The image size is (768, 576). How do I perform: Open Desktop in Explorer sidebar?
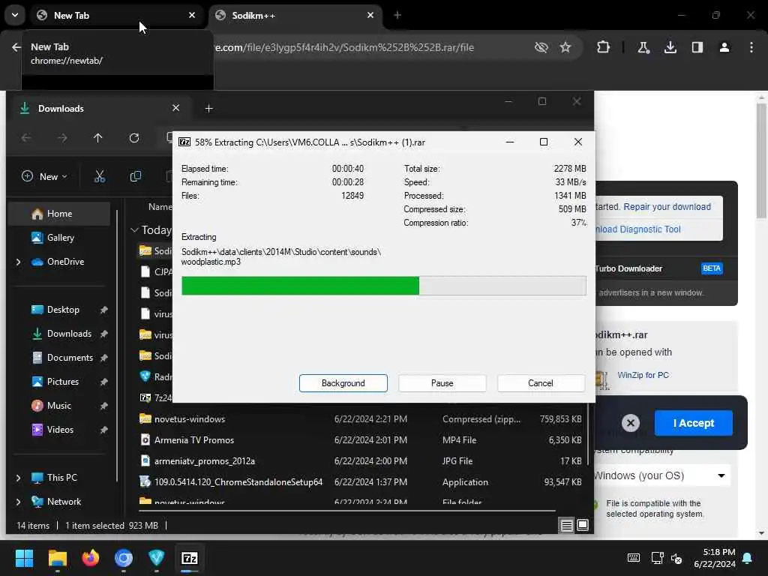tap(63, 310)
